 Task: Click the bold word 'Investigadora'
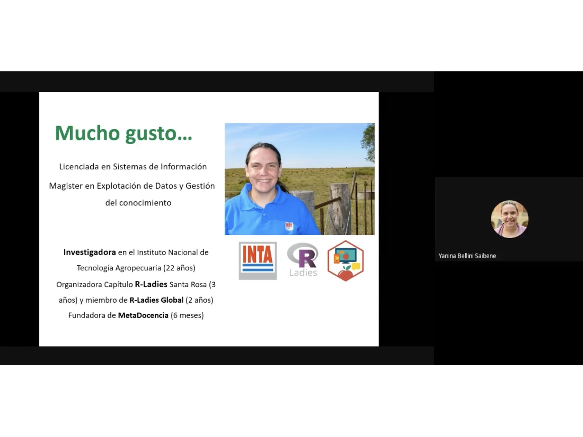(90, 252)
